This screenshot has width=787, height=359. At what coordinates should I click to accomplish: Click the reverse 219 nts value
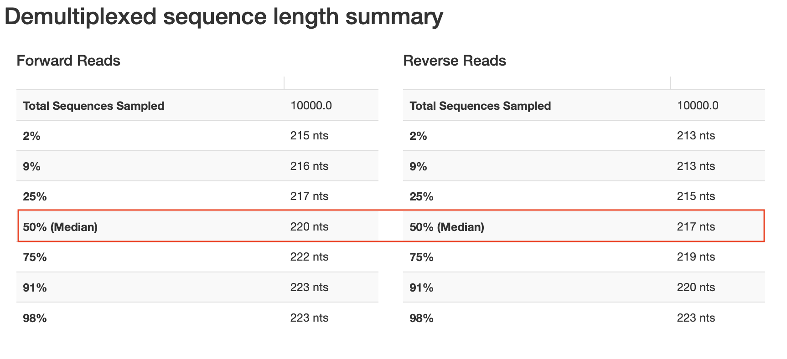tap(696, 257)
